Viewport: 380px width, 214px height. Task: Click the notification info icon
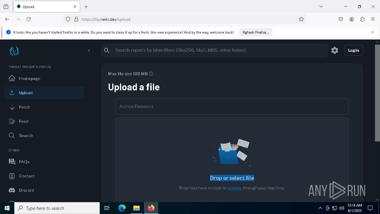[8, 32]
